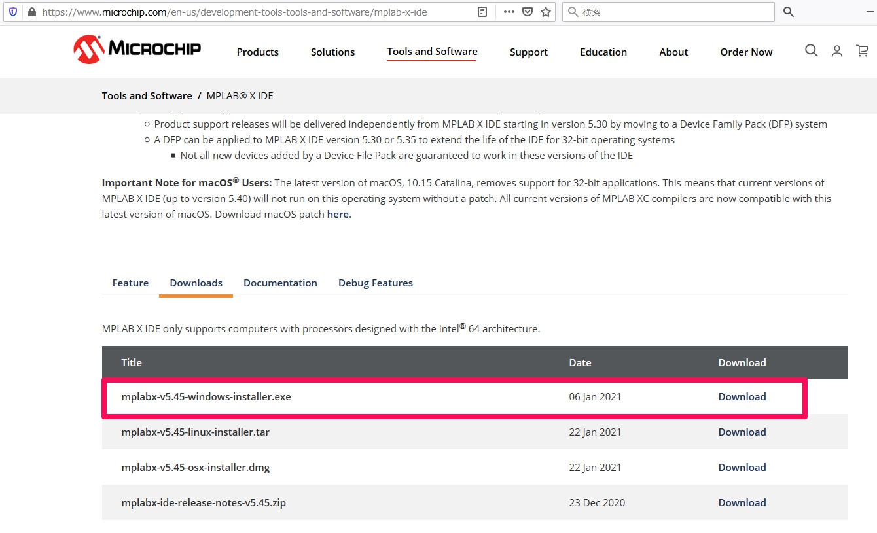This screenshot has width=877, height=533.
Task: Click the 22 Jan 2021 date in the osx-installer row
Action: click(x=596, y=467)
